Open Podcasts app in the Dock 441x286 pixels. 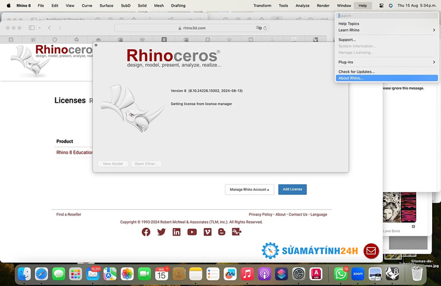coord(265,274)
